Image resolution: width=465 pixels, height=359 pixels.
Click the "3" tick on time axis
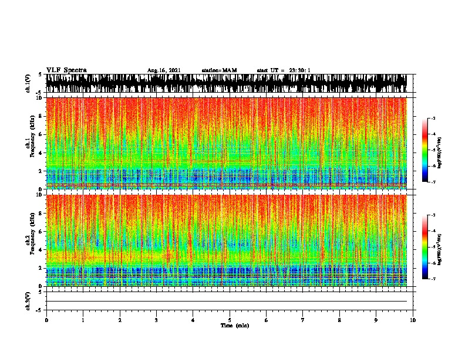(156, 320)
